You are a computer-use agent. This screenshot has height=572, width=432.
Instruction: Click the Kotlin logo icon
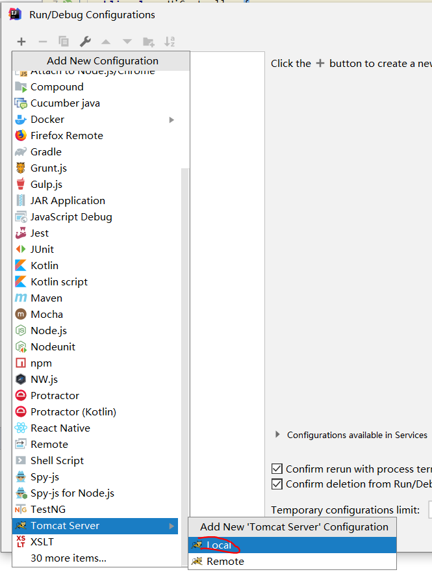tap(21, 266)
